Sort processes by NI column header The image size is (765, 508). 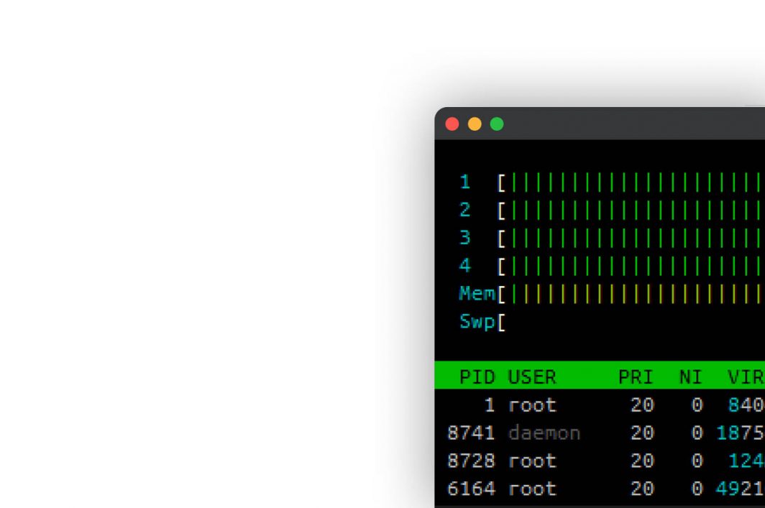pos(690,377)
